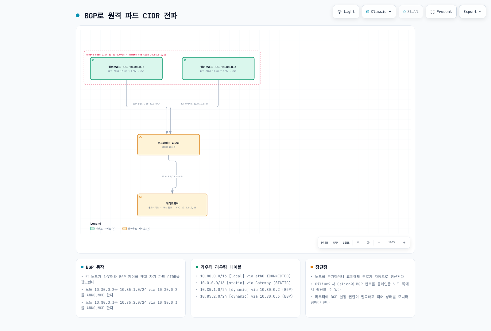Click the search magnifier icon in canvas toolbar
491x331 pixels.
(x=358, y=243)
